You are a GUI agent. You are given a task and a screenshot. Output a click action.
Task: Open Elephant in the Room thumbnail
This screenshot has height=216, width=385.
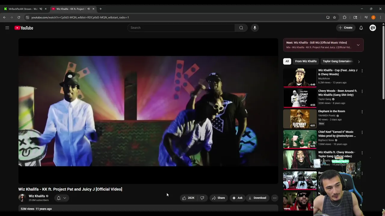tap(300, 119)
